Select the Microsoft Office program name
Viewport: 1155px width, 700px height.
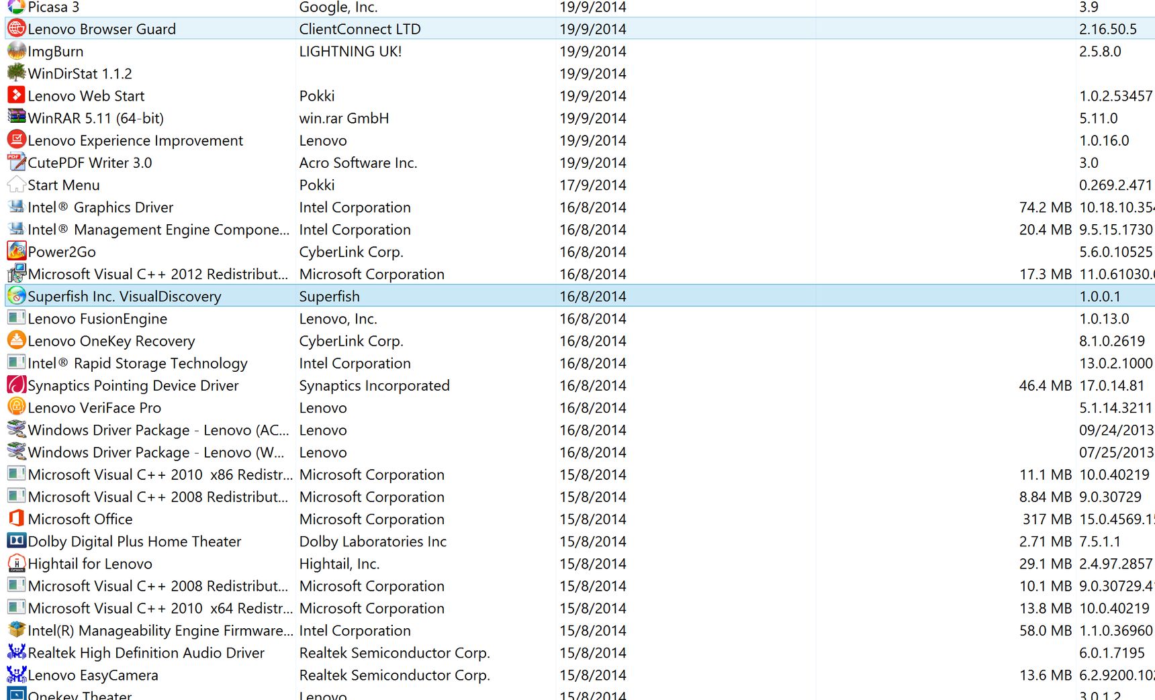[x=80, y=519]
